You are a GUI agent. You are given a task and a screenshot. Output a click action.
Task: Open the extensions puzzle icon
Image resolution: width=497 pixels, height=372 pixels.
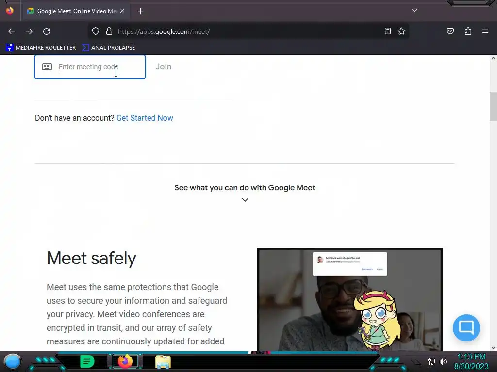coord(468,31)
